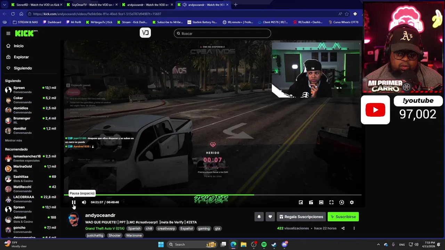The image size is (445, 250).
Task: Open the playback speed control icon
Action: point(341,202)
